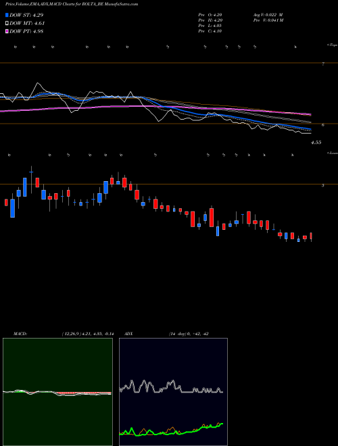Click the 'Pre H: 4.20' high value

tap(210, 20)
